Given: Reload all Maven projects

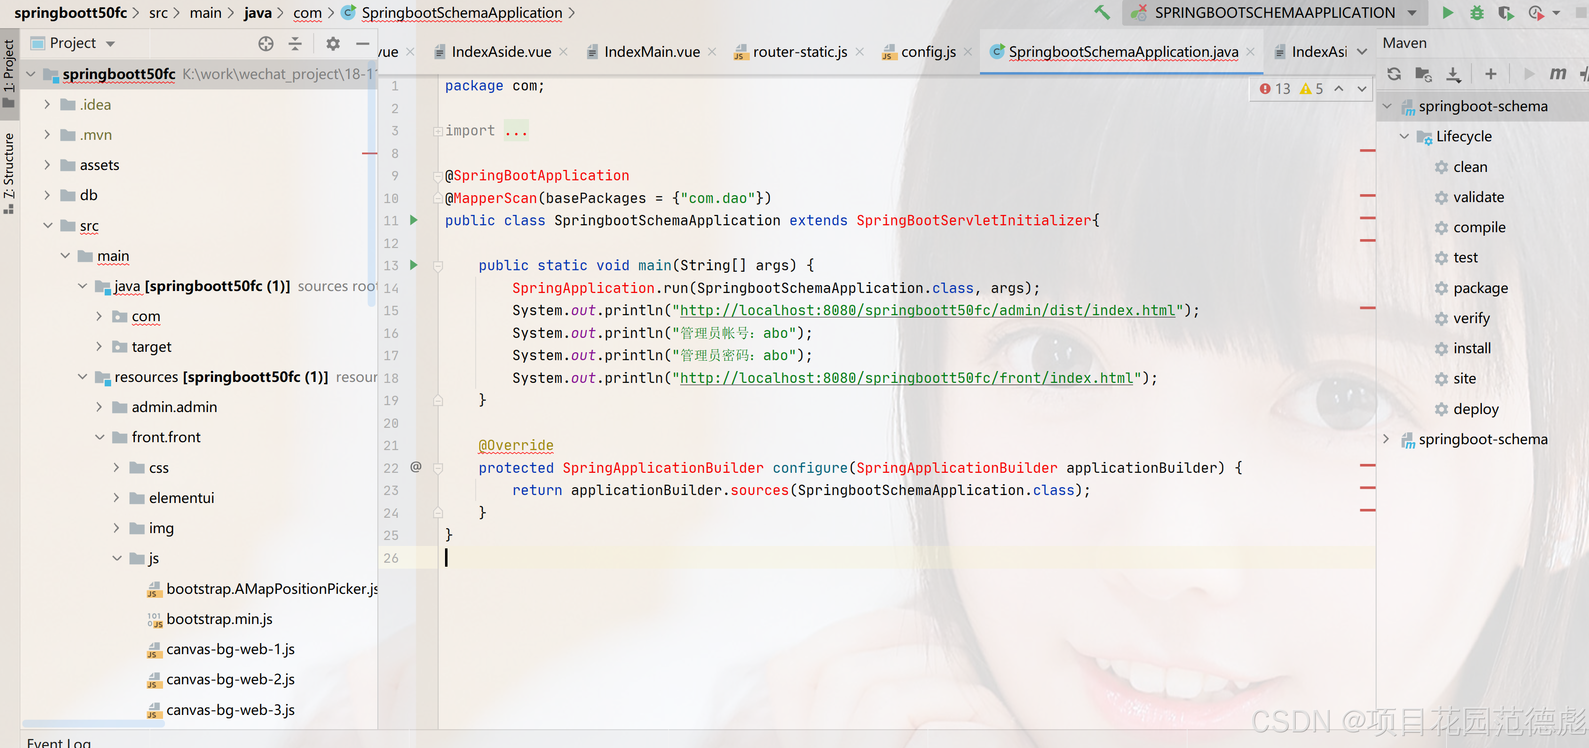Looking at the screenshot, I should coord(1393,74).
